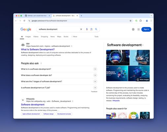Open the Software development panel options menu

click(x=143, y=45)
